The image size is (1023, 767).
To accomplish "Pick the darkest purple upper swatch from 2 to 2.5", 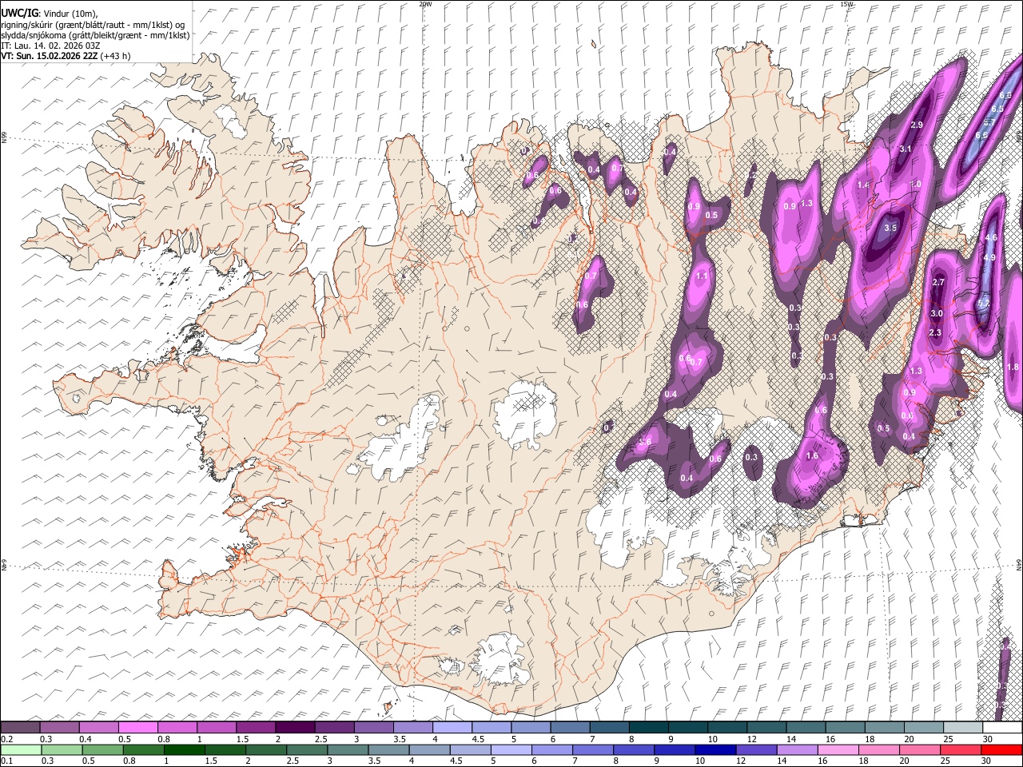I will click(x=295, y=728).
